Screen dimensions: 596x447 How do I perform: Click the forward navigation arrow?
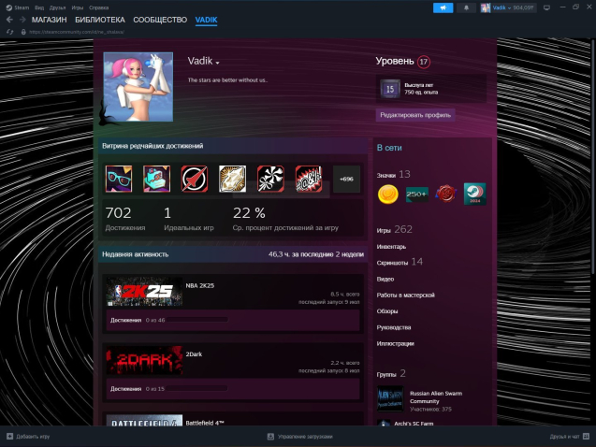click(x=22, y=20)
